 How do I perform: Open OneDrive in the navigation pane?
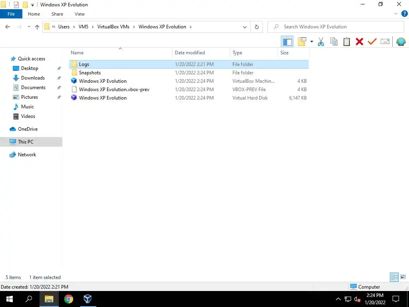click(x=28, y=129)
